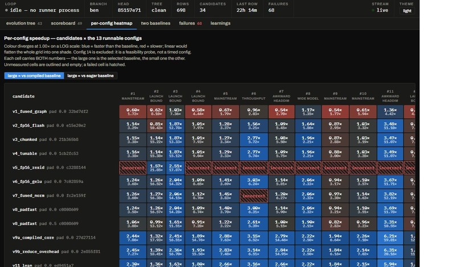
Task: Click the #2 LAUNCH BOUND column header
Action: coord(156,96)
